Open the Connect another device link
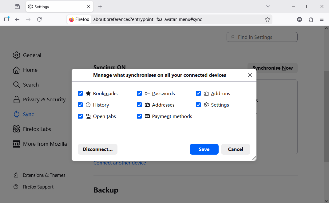 [x=120, y=163]
